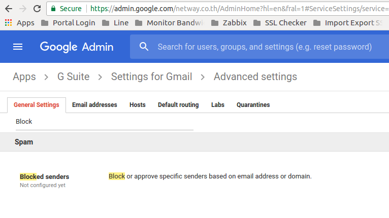Reload the page with refresh icon
The image size is (389, 218).
click(37, 9)
